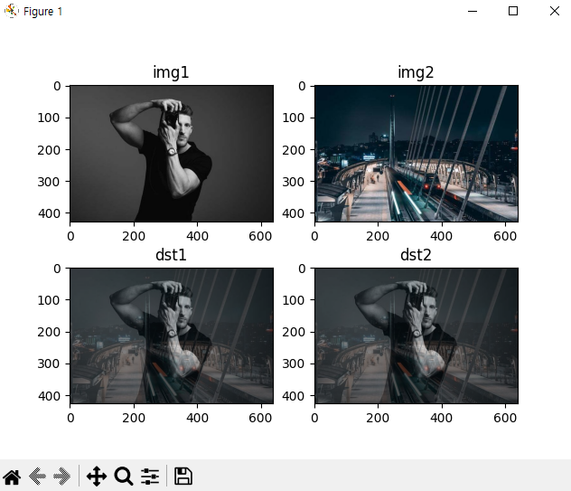Open Configure subplots sliders icon
The height and width of the screenshot is (491, 571).
coord(150,477)
